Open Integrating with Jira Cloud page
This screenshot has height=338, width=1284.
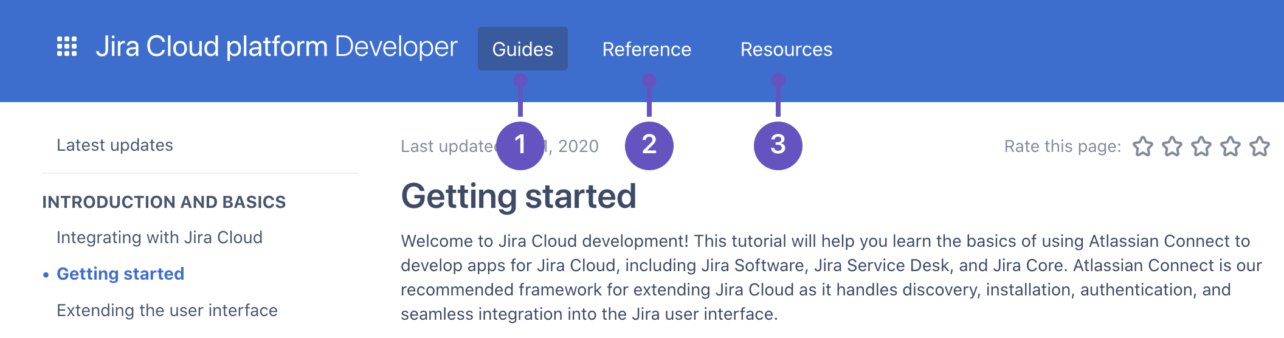tap(159, 238)
